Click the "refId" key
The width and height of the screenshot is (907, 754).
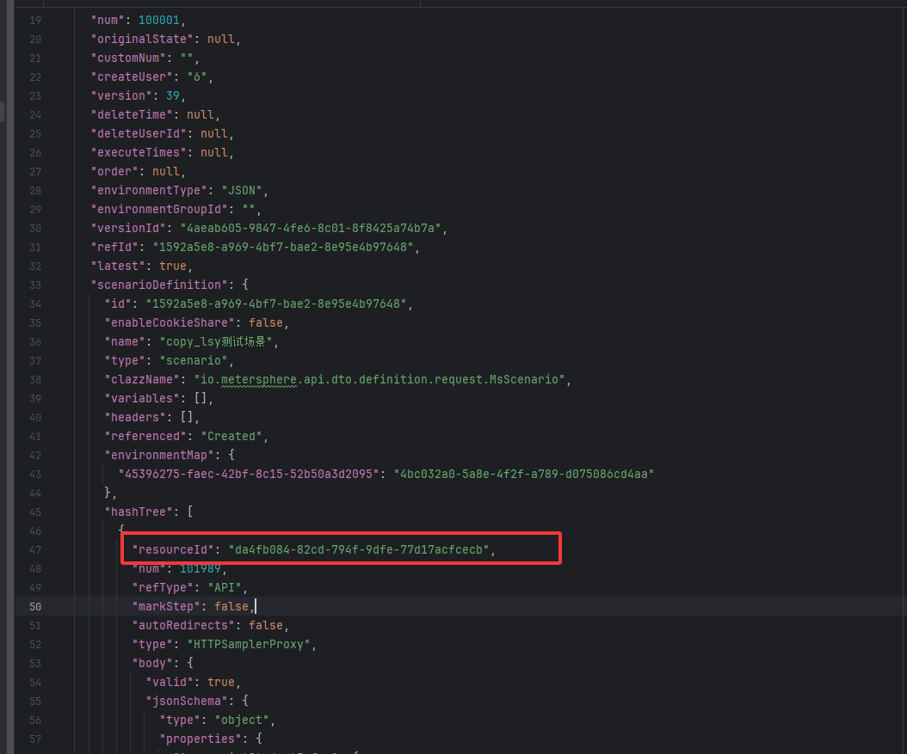[114, 248]
